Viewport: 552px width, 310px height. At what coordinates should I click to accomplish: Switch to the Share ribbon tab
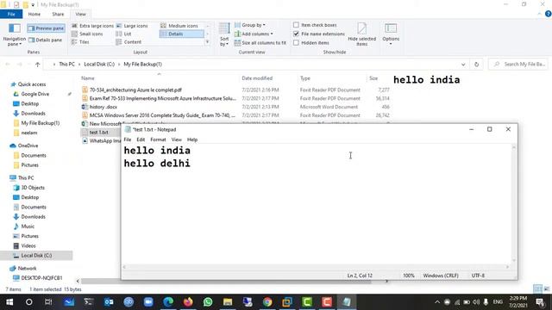click(x=58, y=14)
